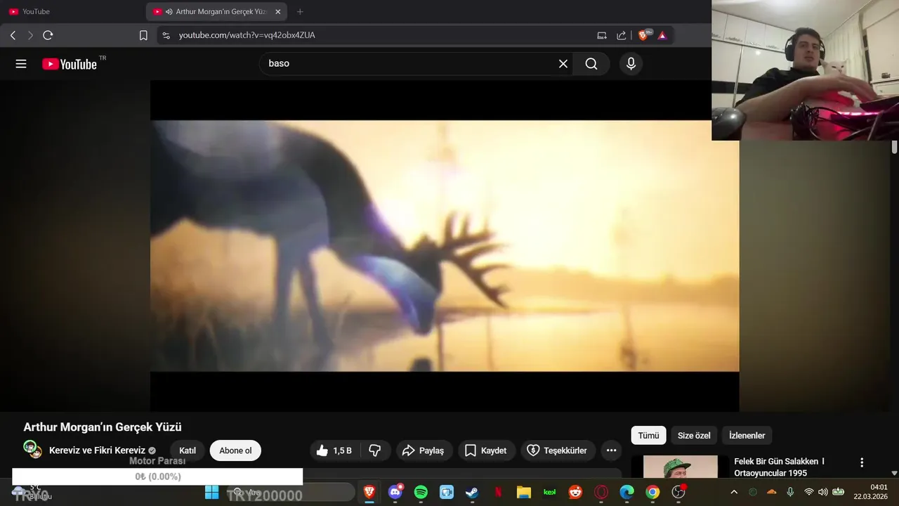This screenshot has width=899, height=506.
Task: Open the Kereviz ve Fikri Kereviz channel name
Action: (x=97, y=450)
